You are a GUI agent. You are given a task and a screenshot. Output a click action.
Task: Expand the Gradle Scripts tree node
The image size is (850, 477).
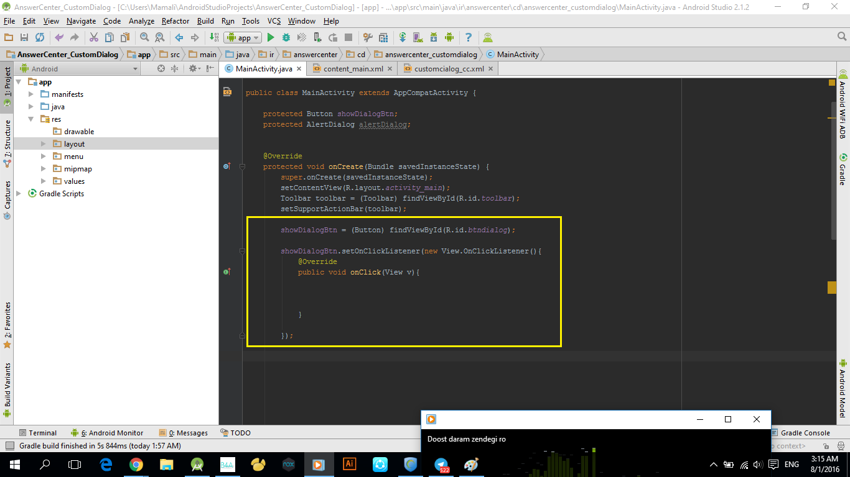click(x=19, y=194)
